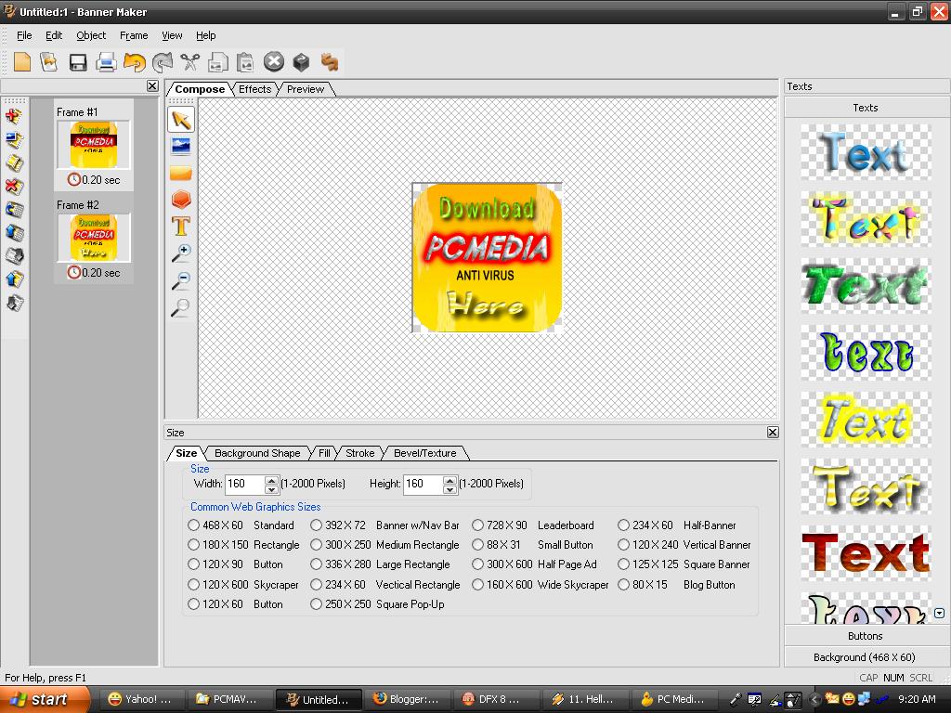Close the Size panel
Screen dimensions: 951x713
773,433
